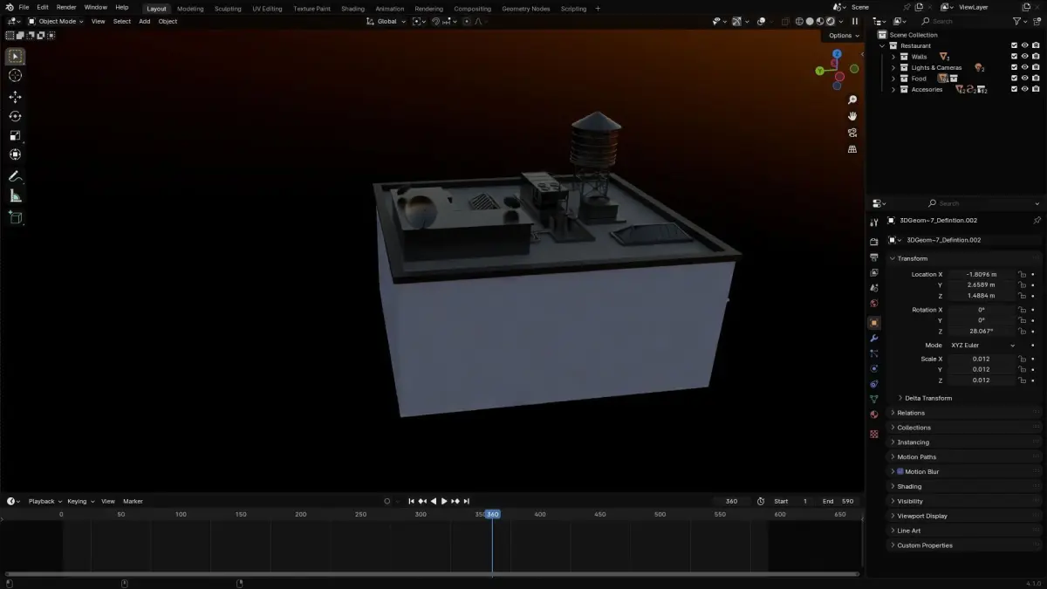Image resolution: width=1047 pixels, height=589 pixels.
Task: Exclude Restaurant collection via its checkbox
Action: 1014,45
